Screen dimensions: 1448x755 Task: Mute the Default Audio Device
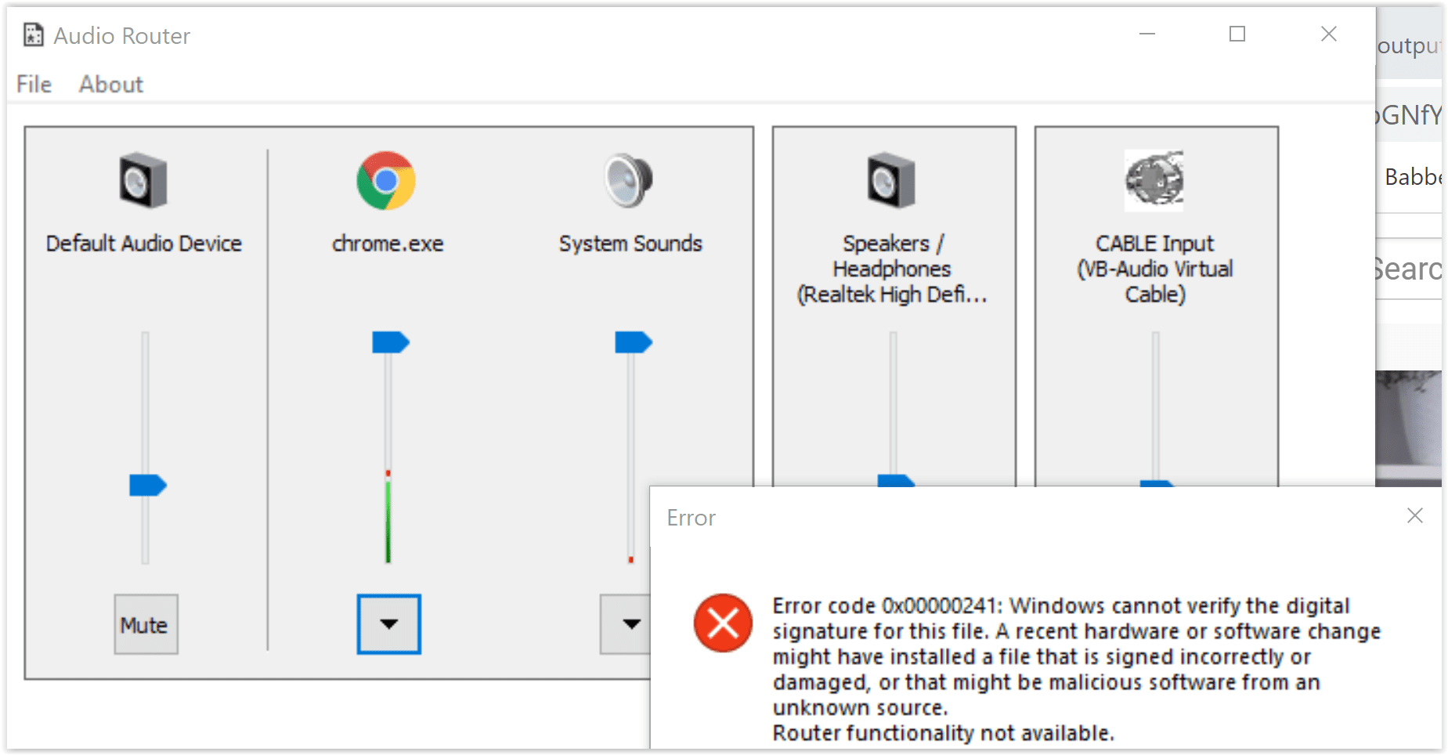click(x=145, y=625)
